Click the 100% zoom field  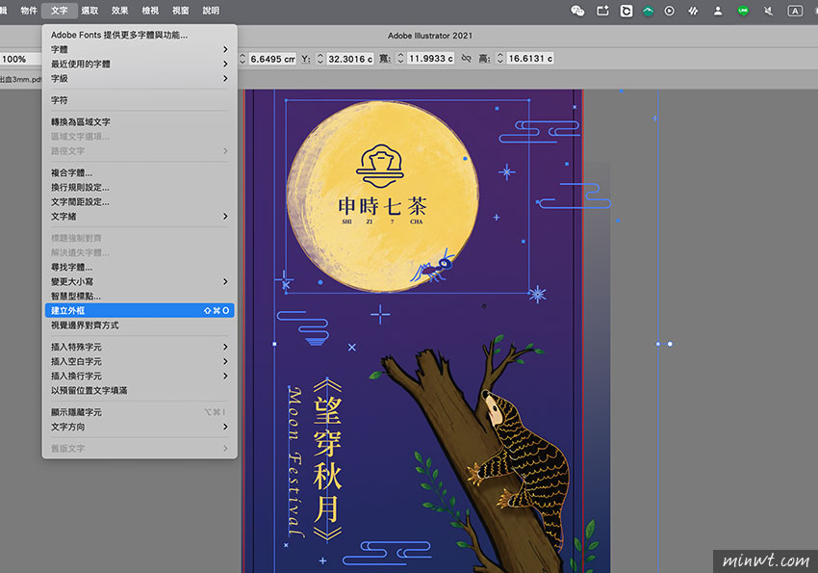(20, 59)
